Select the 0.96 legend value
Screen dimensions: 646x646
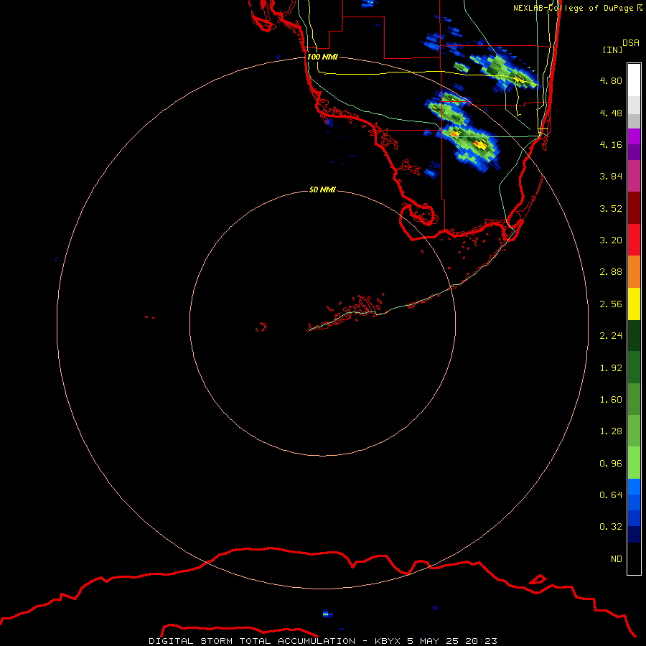(x=611, y=464)
